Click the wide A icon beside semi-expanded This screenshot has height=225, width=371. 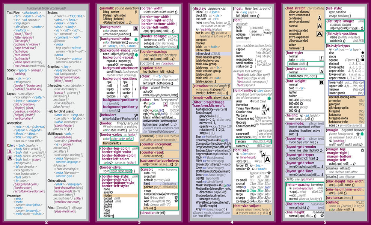coord(320,34)
